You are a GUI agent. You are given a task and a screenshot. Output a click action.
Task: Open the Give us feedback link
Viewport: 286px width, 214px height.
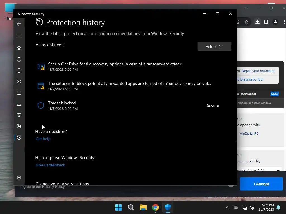pos(50,165)
